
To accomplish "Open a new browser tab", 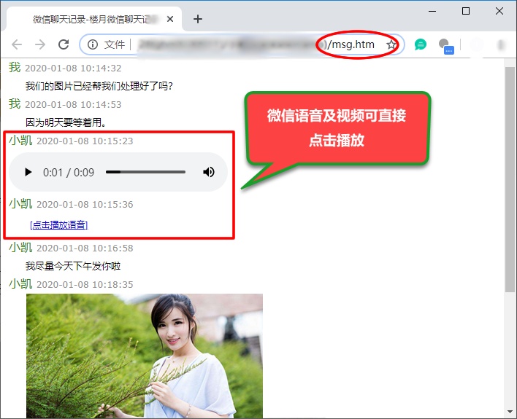I will 198,19.
